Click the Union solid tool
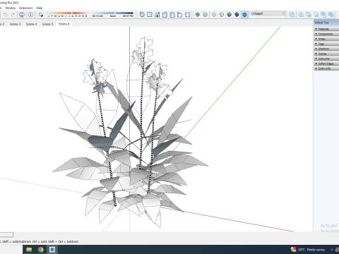 [309, 15]
